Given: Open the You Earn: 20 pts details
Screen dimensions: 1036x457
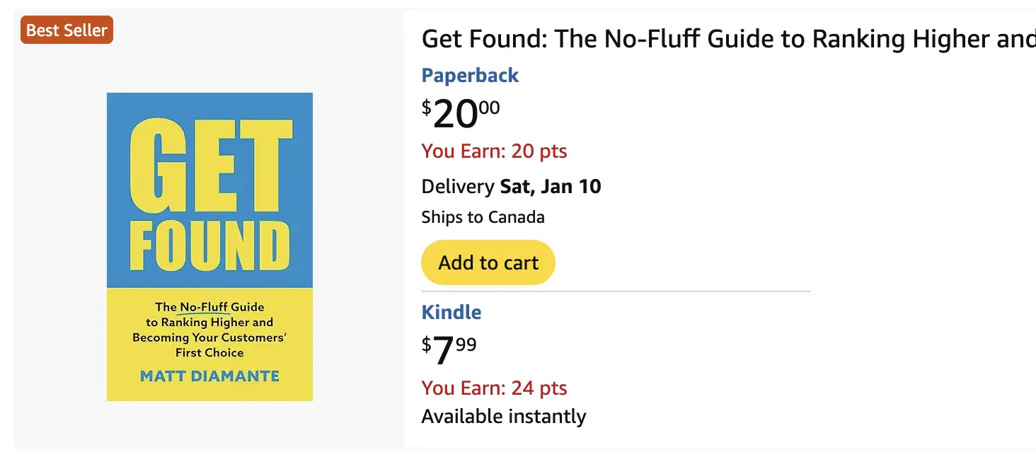Looking at the screenshot, I should pyautogui.click(x=494, y=151).
